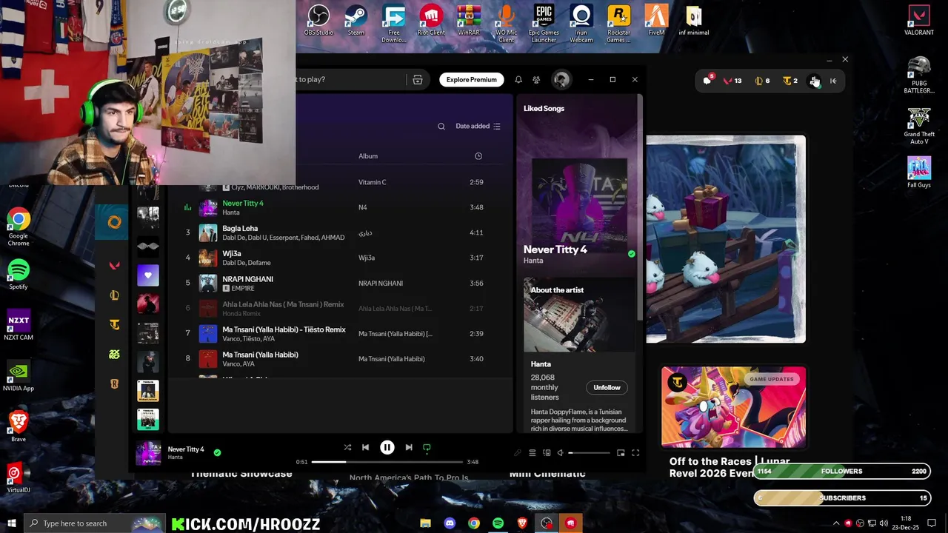Image resolution: width=948 pixels, height=533 pixels.
Task: Open the Spotify miniplayer
Action: point(621,452)
